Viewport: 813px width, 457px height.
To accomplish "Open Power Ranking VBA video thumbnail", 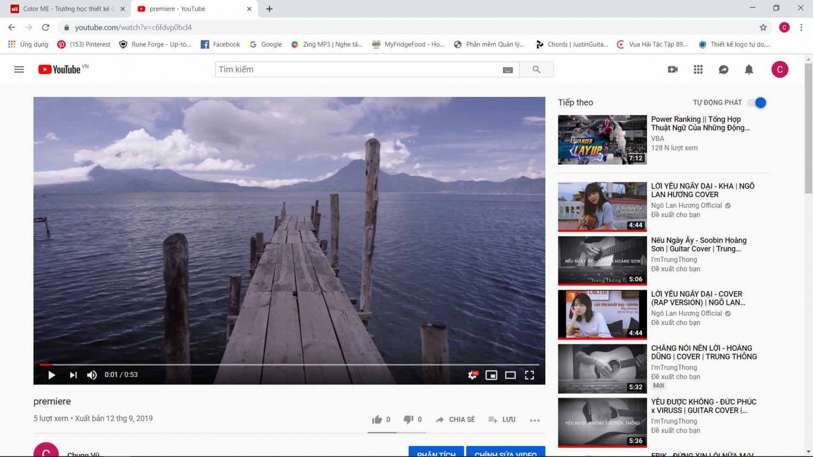I will pos(602,140).
